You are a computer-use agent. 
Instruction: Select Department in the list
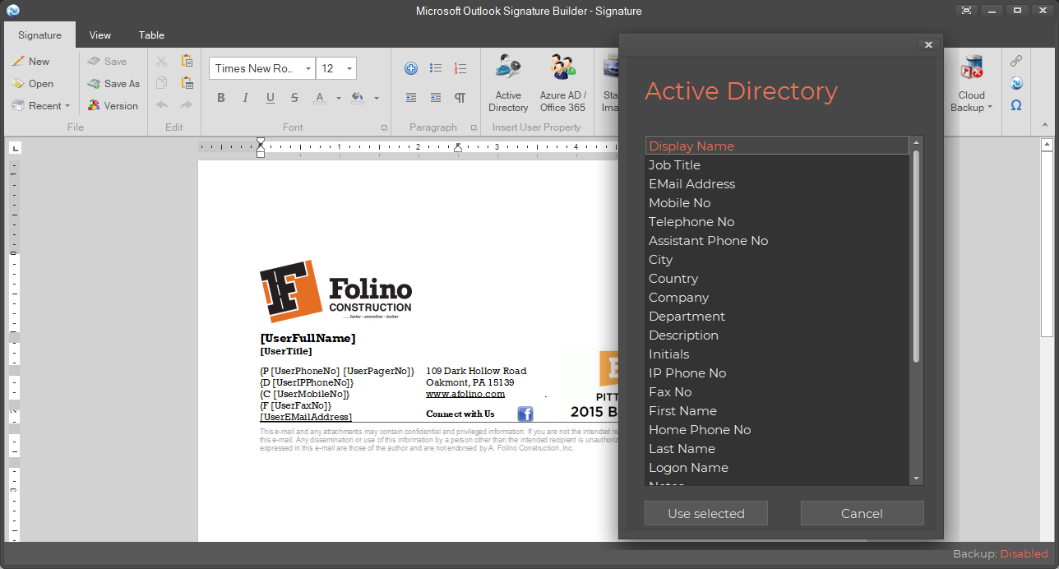pos(777,317)
